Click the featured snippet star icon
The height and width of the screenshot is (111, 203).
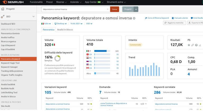tap(189, 45)
